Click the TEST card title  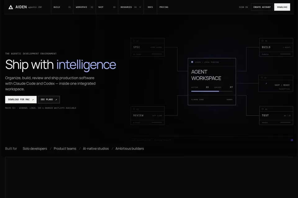(265, 115)
